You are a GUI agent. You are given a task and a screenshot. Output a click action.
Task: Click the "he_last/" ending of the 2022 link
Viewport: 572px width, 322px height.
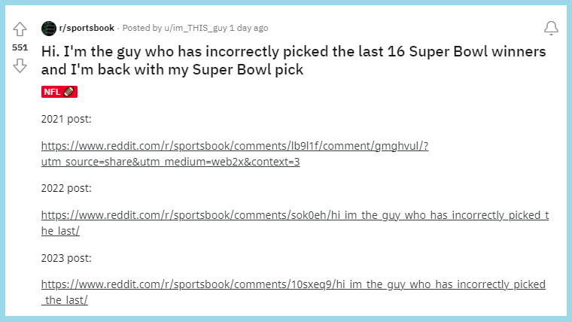tap(60, 231)
